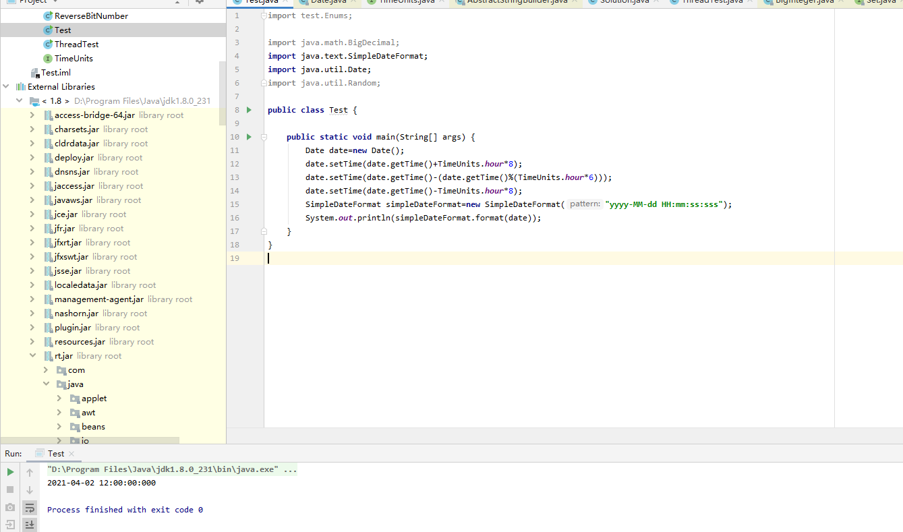Click the JDK 1.8 folder icon
The width and height of the screenshot is (903, 532).
pyautogui.click(x=34, y=101)
